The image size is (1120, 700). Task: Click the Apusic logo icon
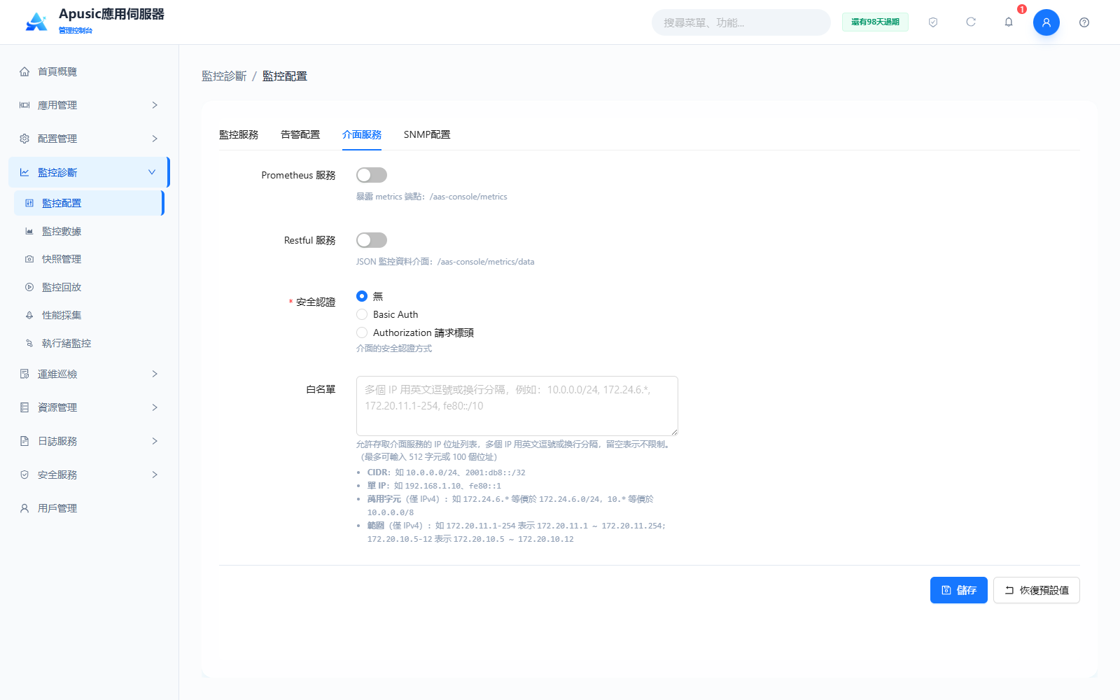click(36, 22)
